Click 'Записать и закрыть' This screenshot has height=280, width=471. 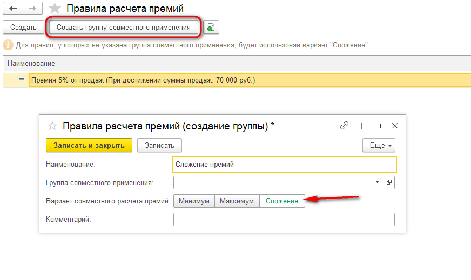(x=89, y=145)
